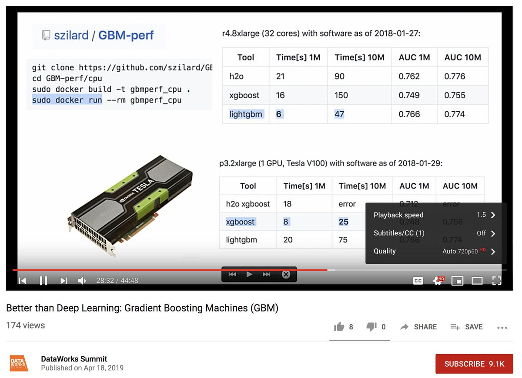Image resolution: width=522 pixels, height=378 pixels.
Task: Expand Subtitles/CC chevron arrow
Action: pos(493,233)
